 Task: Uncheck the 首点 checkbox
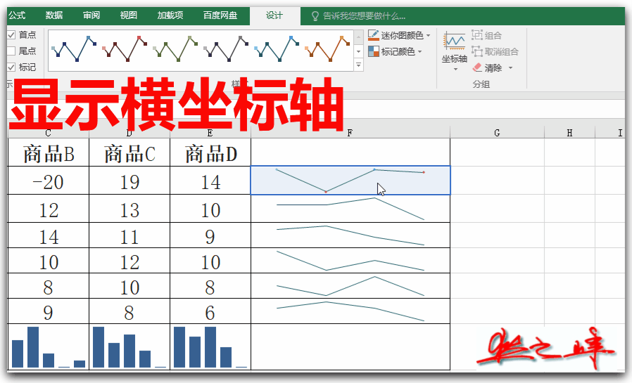coord(11,35)
